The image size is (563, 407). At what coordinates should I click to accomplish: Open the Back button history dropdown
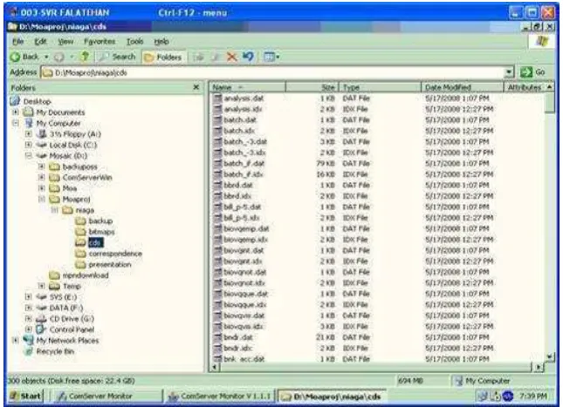[x=46, y=57]
